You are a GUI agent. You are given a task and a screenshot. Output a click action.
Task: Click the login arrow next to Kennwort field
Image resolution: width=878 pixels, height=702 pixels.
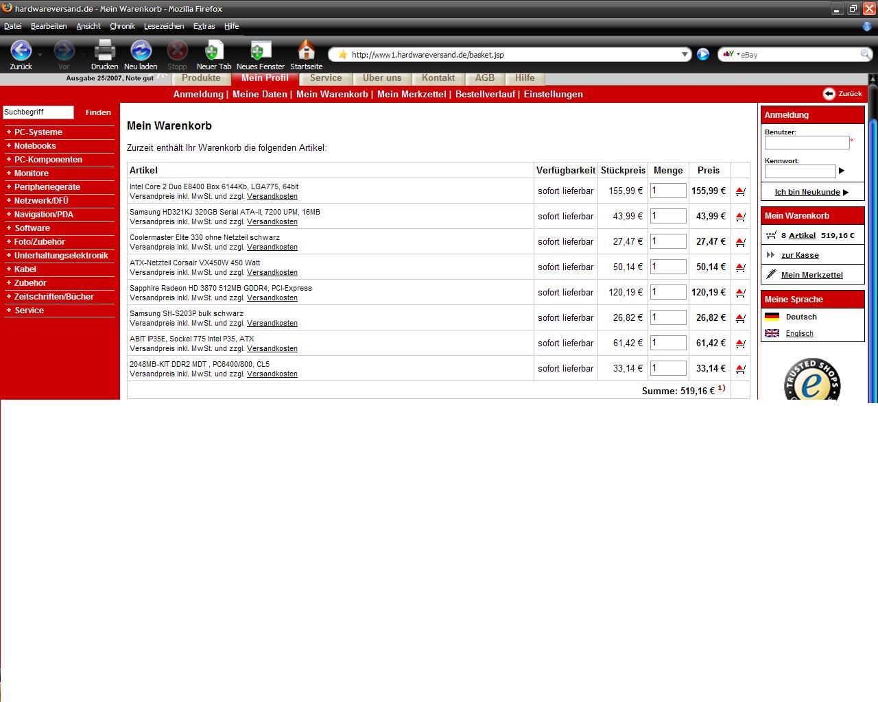(842, 171)
